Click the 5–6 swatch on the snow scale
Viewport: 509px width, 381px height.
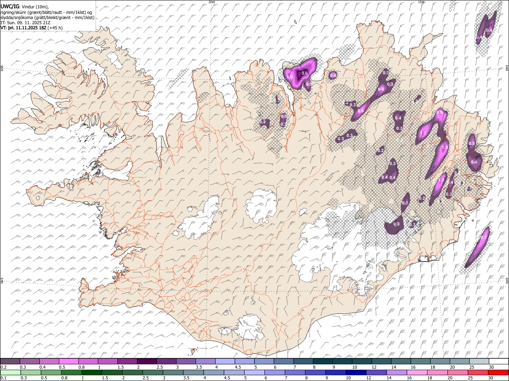tap(264, 361)
